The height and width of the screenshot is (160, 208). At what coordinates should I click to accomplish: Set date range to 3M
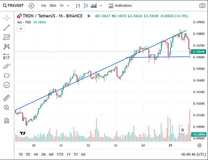point(43,154)
